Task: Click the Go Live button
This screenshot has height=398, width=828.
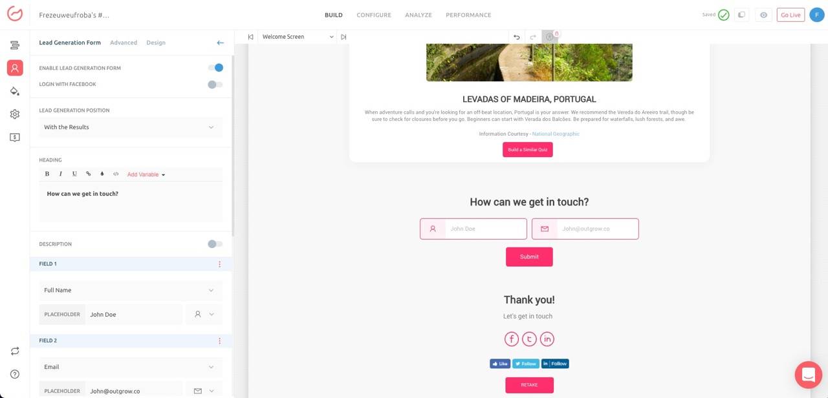Action: click(x=790, y=15)
